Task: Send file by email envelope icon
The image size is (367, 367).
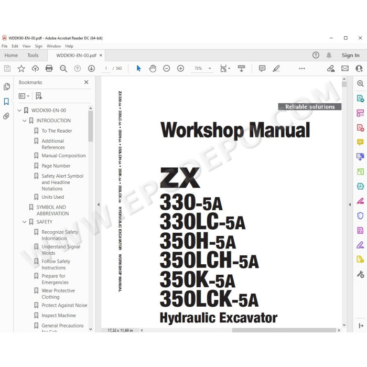Action: coord(345,68)
